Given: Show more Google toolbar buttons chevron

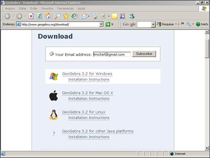Looking at the screenshot, I should click(182, 23).
